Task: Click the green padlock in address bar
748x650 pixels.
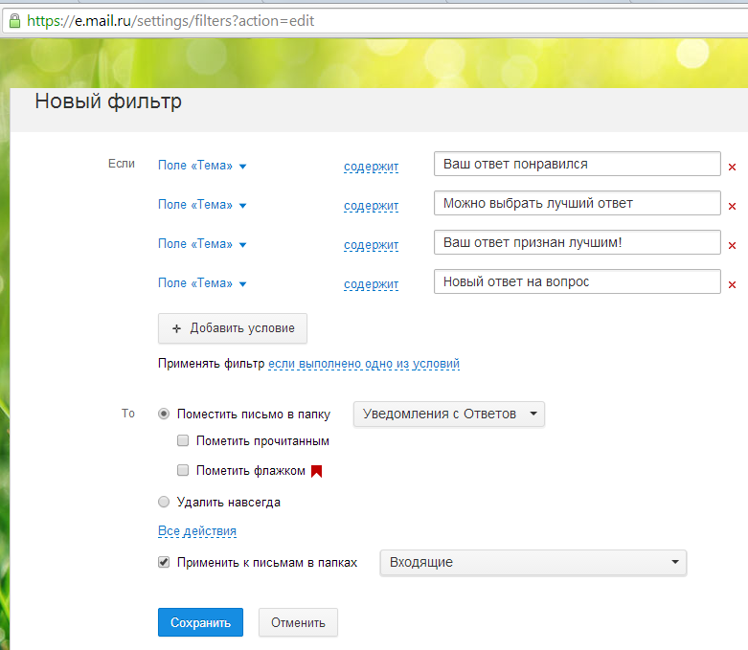Action: (14, 20)
